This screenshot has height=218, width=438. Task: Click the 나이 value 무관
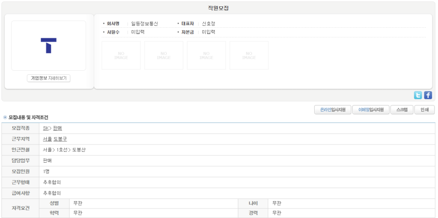tap(277, 203)
